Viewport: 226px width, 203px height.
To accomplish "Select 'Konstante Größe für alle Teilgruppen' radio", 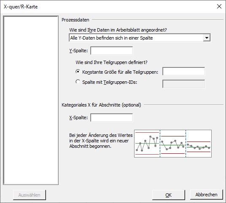I will click(x=78, y=72).
